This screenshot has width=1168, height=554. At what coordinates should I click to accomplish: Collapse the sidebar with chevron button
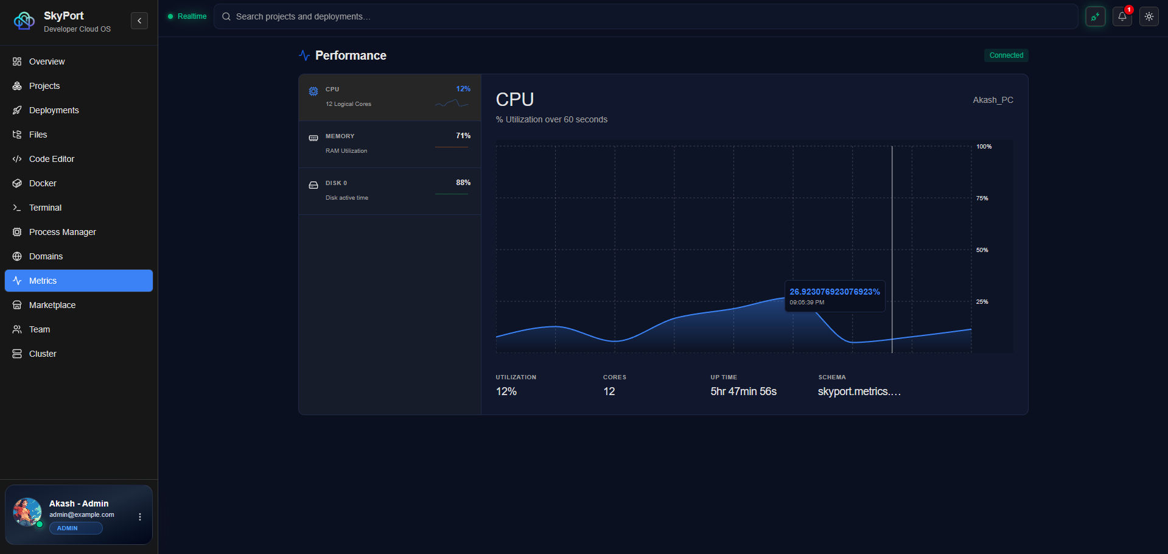pos(139,21)
